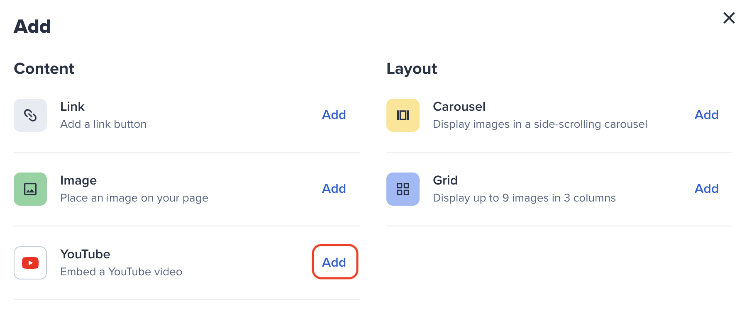Select the YouTube title label
The image size is (747, 311).
(x=85, y=254)
